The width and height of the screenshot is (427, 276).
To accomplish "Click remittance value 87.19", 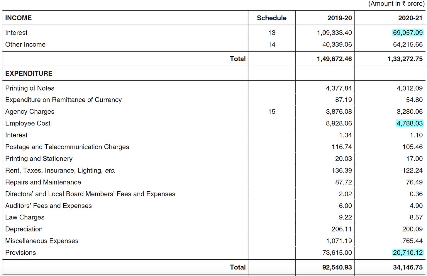I will coord(343,100).
